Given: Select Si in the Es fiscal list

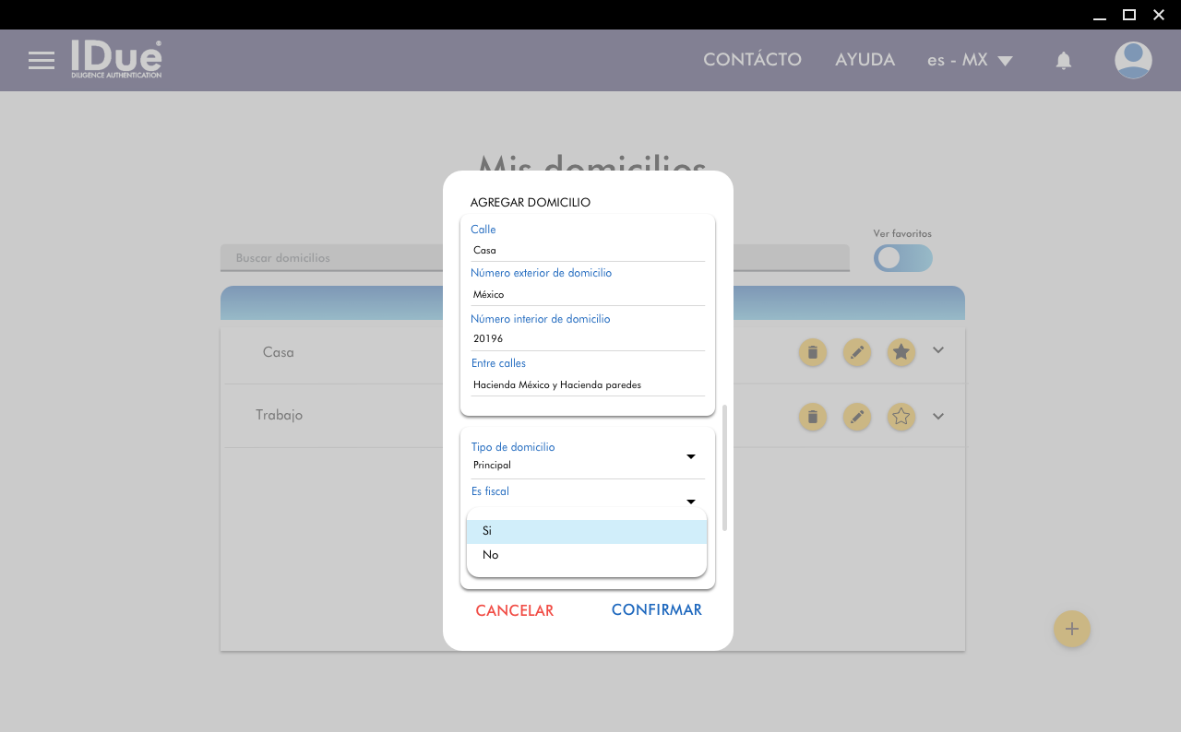Looking at the screenshot, I should pyautogui.click(x=587, y=531).
